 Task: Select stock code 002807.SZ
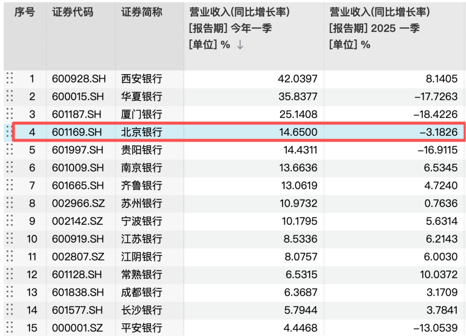(x=78, y=256)
